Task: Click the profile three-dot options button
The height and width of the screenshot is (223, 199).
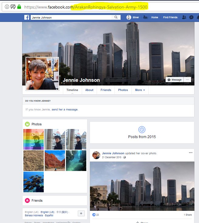Action: pos(187,80)
